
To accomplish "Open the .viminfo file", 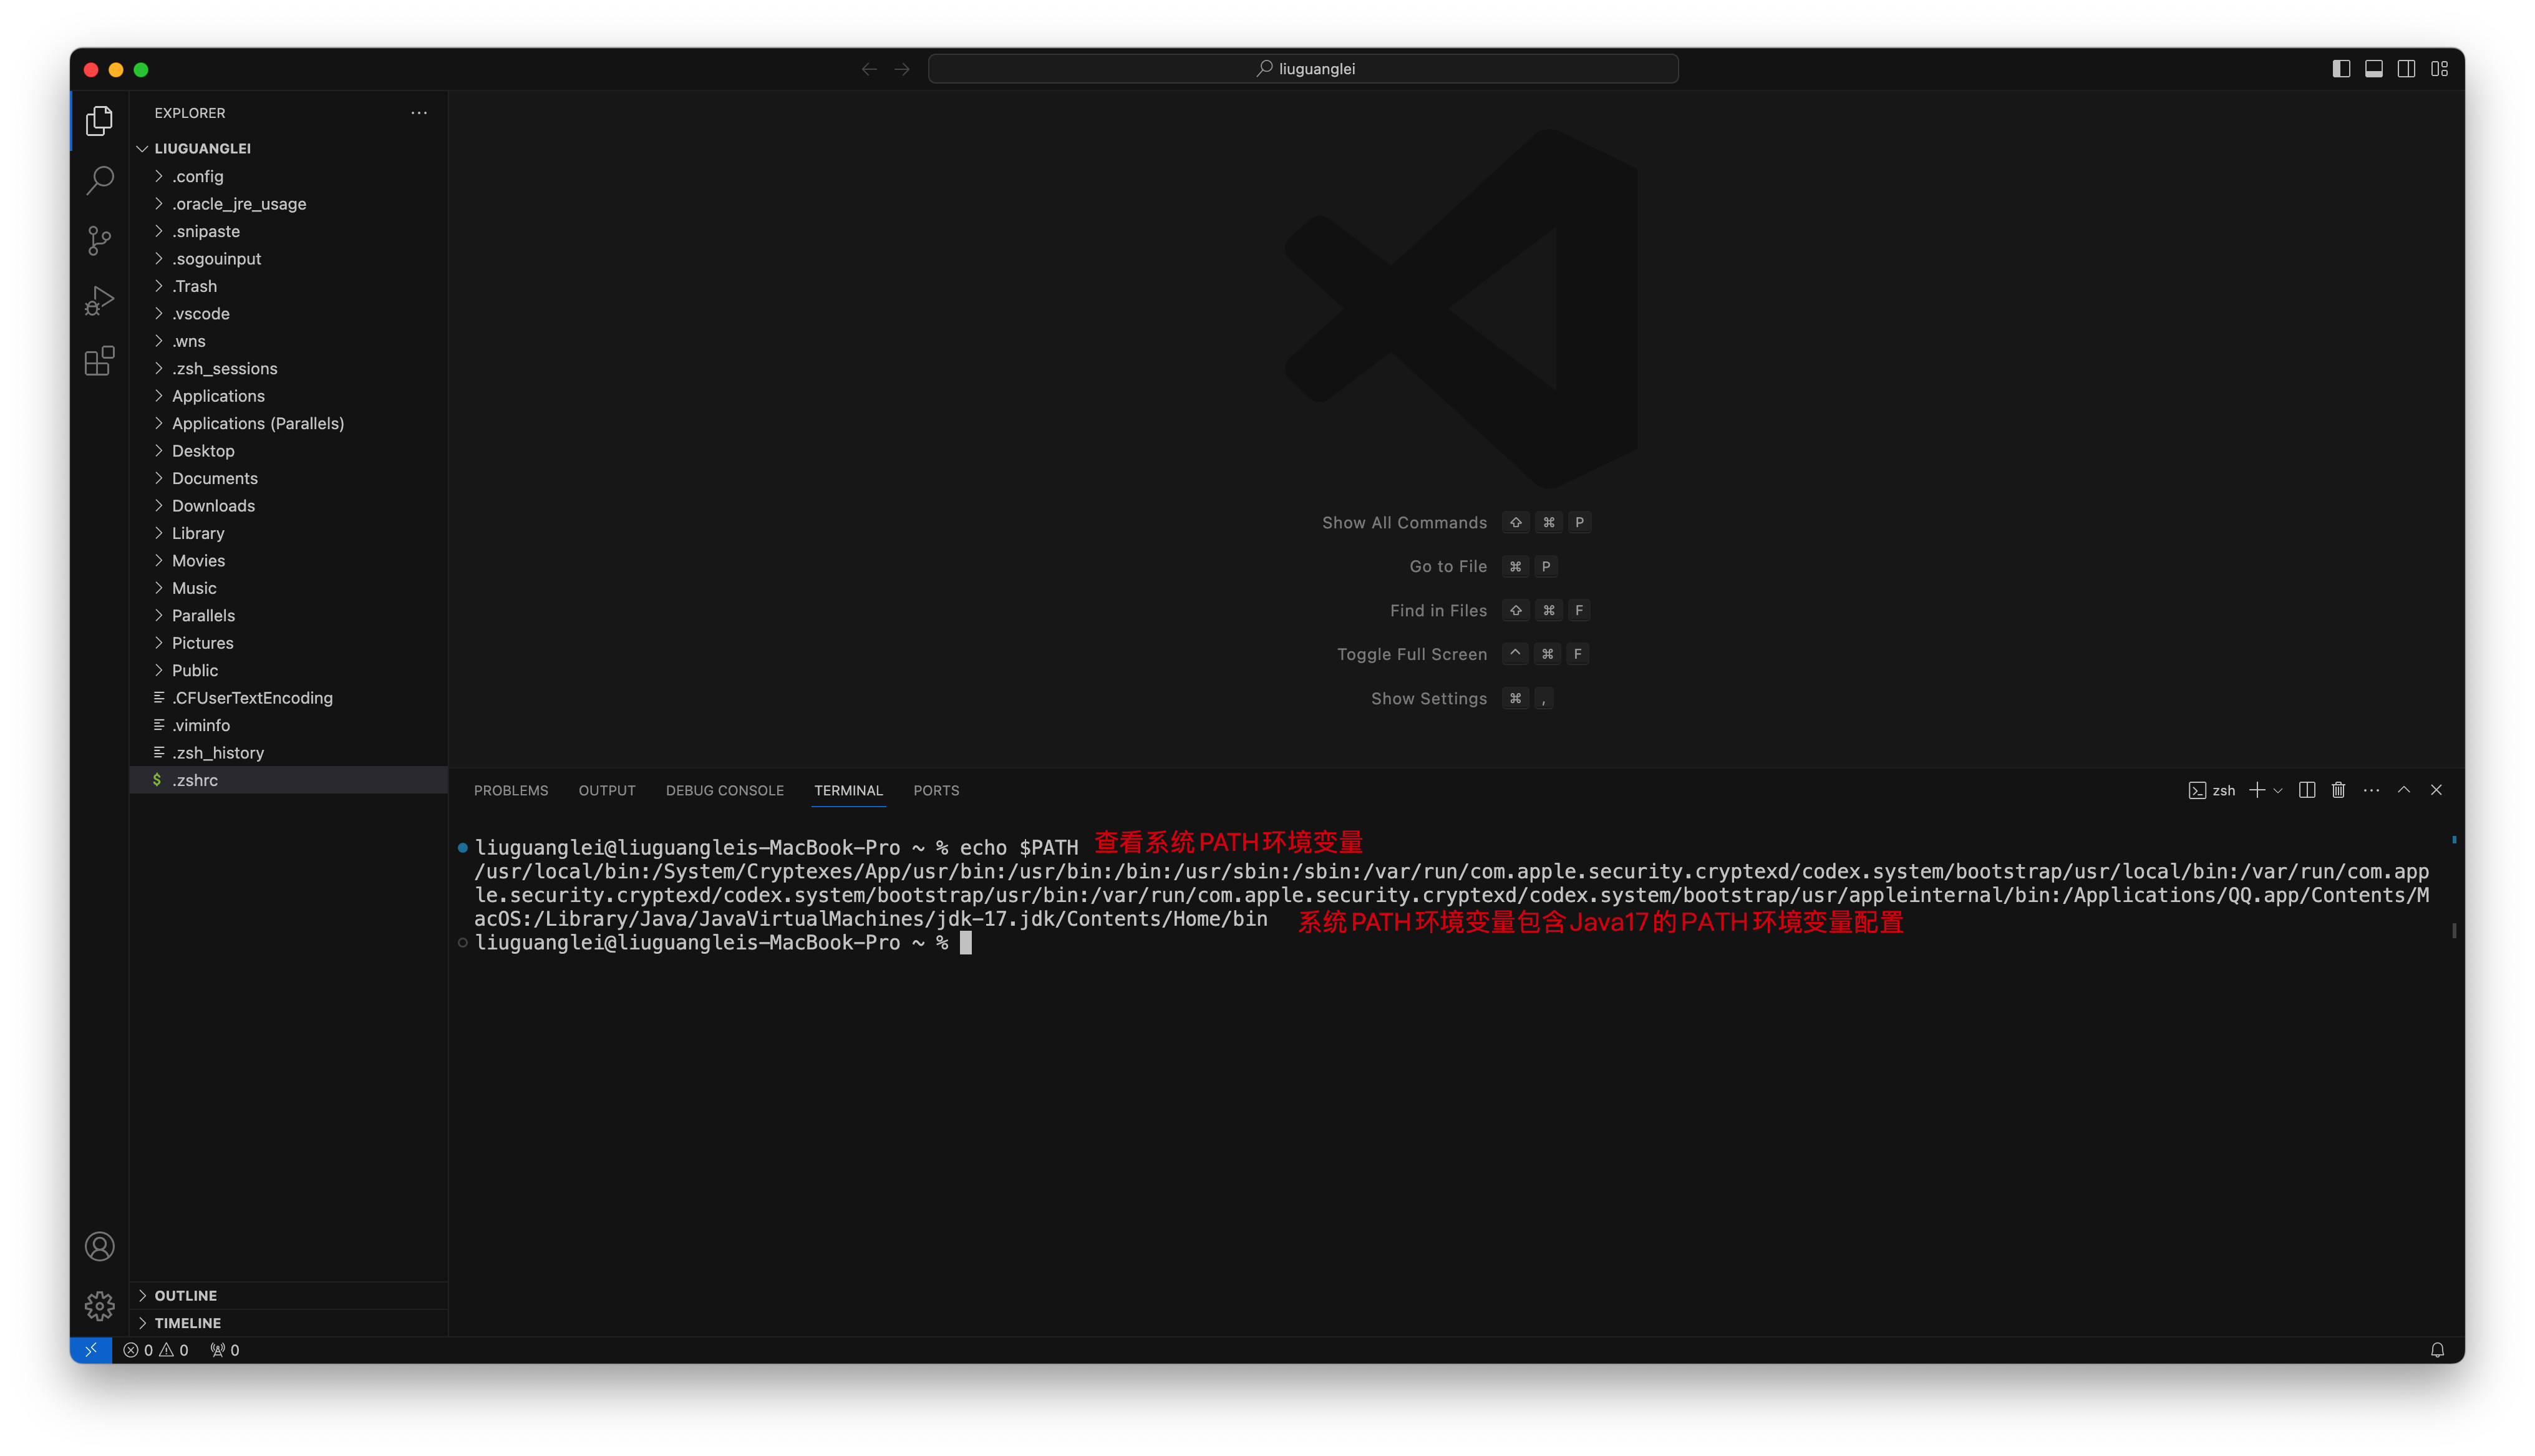I will click(289, 726).
